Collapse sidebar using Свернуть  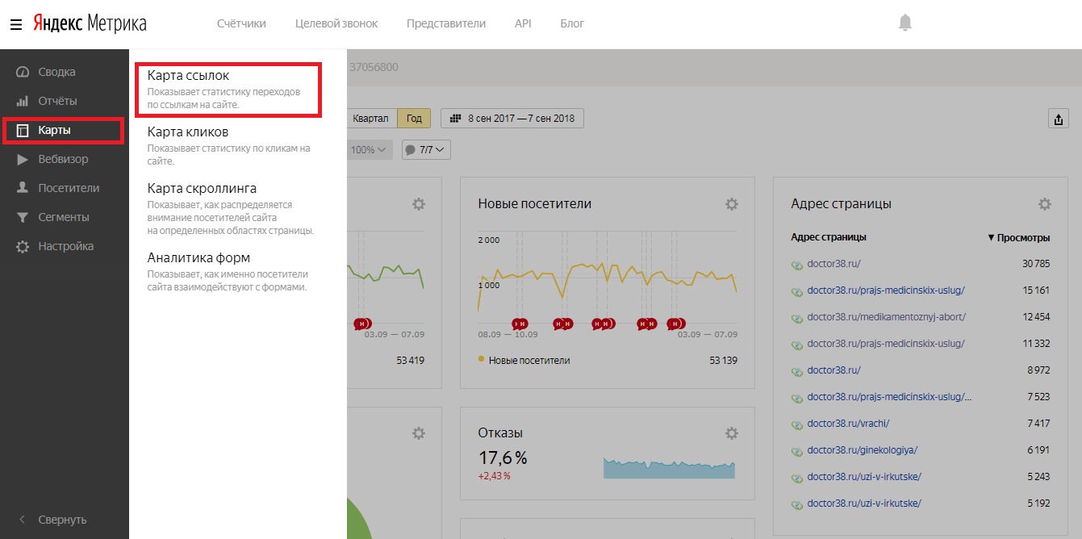61,520
